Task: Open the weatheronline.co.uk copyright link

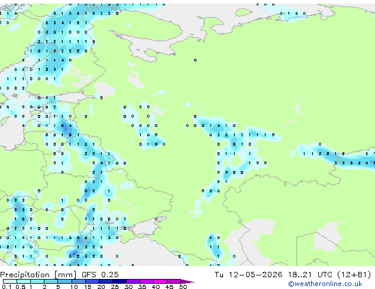Action: point(325,284)
